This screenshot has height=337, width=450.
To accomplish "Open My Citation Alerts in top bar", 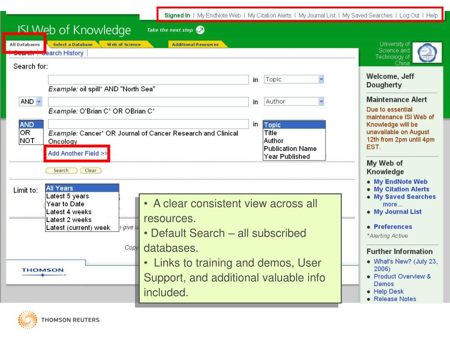I will click(x=270, y=15).
